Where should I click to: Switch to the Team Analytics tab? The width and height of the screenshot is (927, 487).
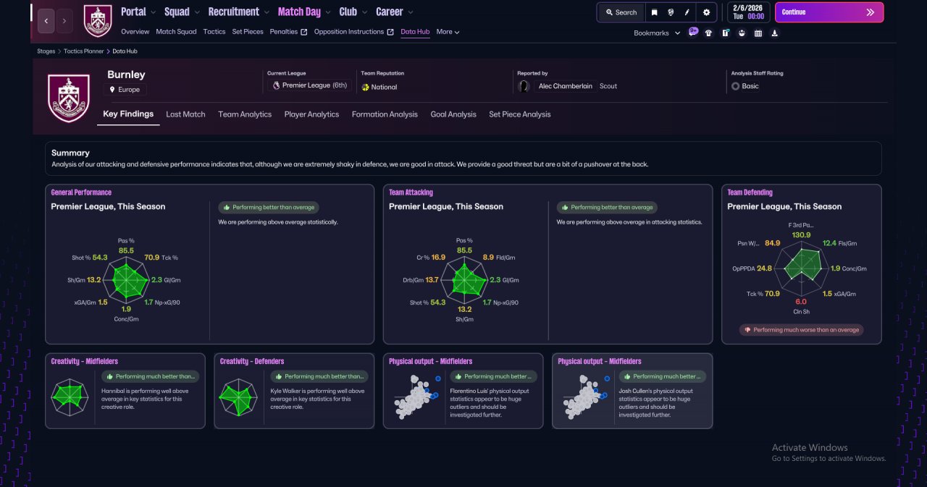(x=245, y=114)
